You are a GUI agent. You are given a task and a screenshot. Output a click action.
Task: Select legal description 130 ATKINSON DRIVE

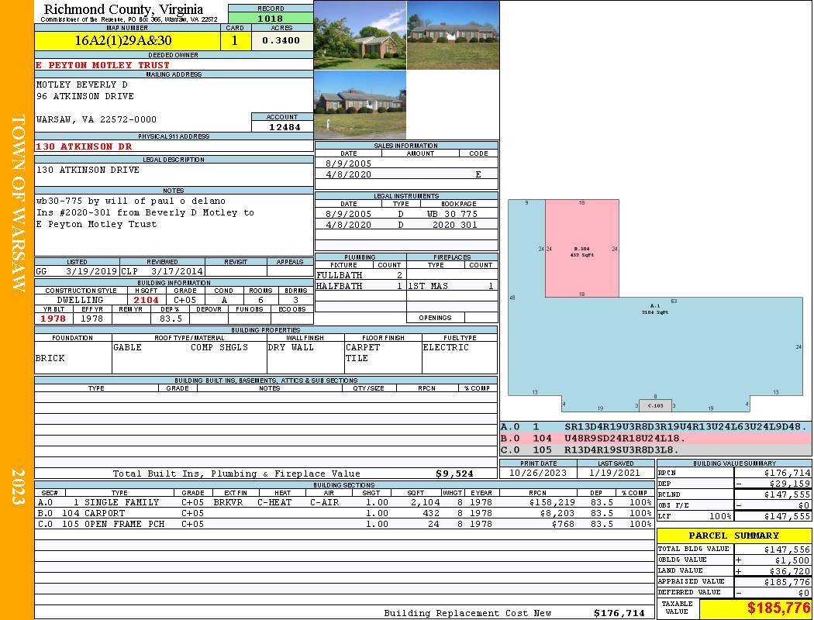coord(88,170)
